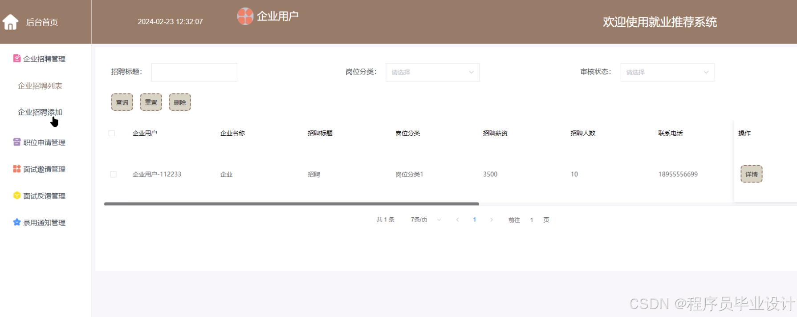Open the 岗位分类 dropdown
The width and height of the screenshot is (797, 317).
pyautogui.click(x=432, y=72)
